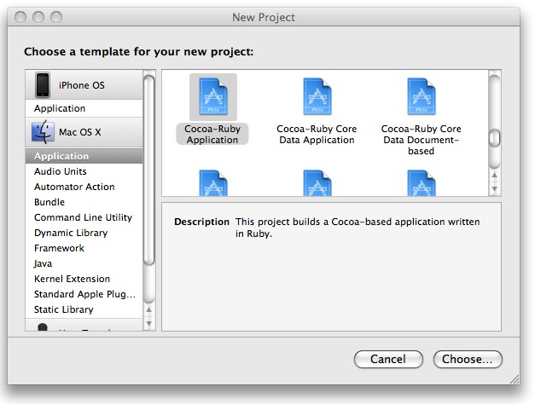This screenshot has height=404, width=535.
Task: Click the iPhone OS device icon
Action: tap(43, 85)
